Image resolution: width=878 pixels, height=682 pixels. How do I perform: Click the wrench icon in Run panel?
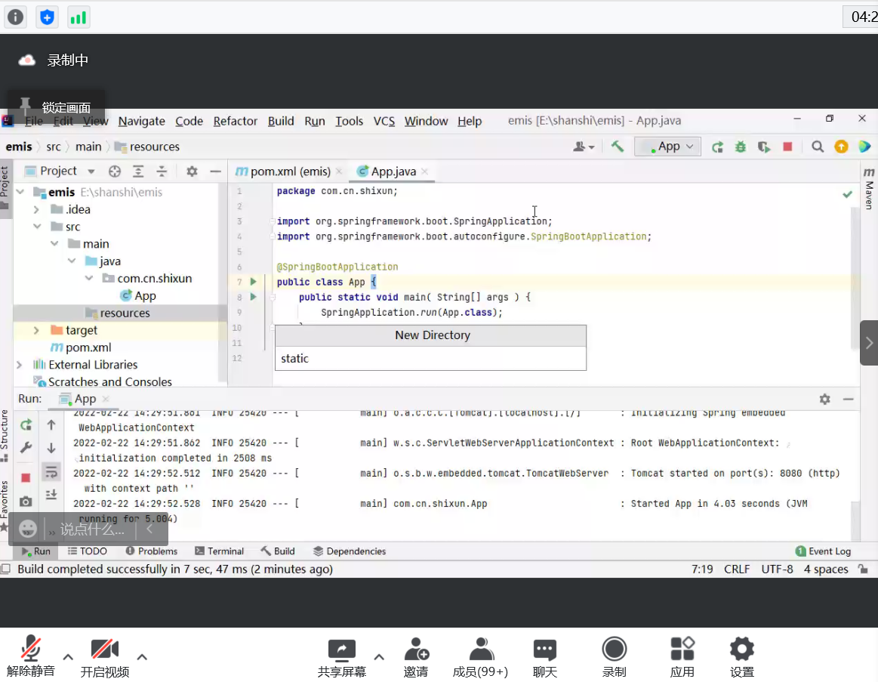click(x=26, y=448)
